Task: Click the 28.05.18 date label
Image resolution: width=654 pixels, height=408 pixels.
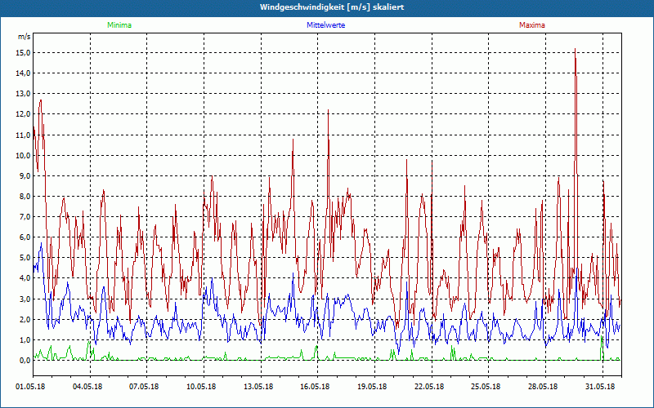Action: tap(543, 387)
